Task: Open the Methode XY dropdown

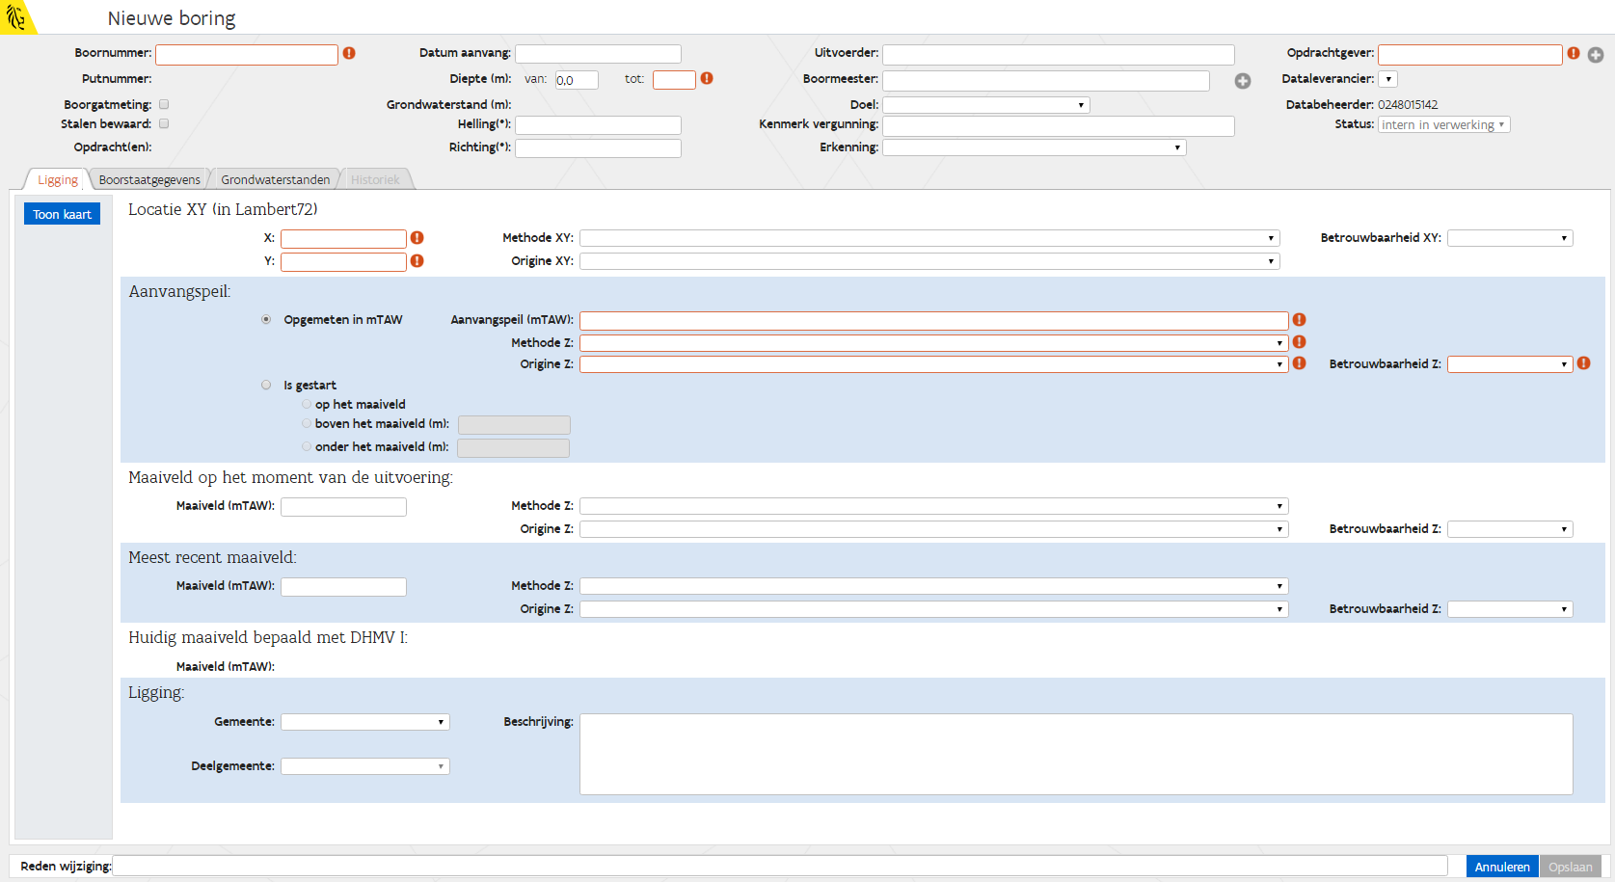Action: pos(929,238)
